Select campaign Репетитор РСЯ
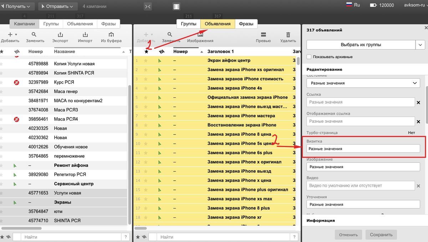The image size is (428, 242). pyautogui.click(x=64, y=175)
